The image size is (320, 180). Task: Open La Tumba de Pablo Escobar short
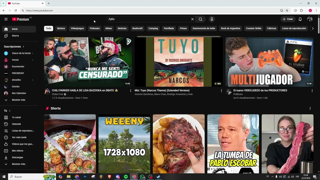[233, 144]
